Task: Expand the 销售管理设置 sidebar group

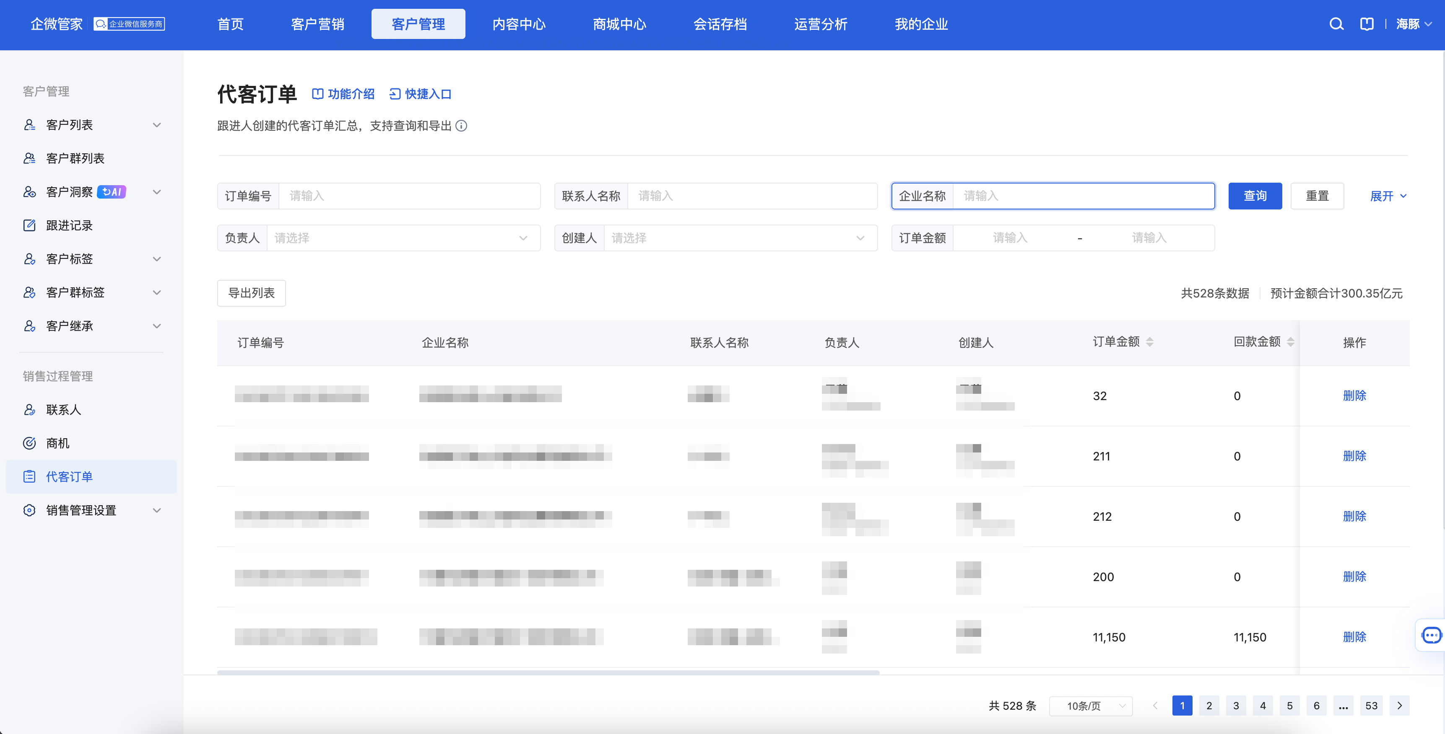Action: point(157,510)
